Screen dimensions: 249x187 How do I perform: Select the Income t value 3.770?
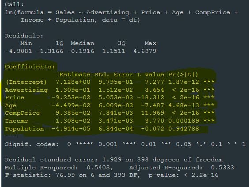[155, 121]
